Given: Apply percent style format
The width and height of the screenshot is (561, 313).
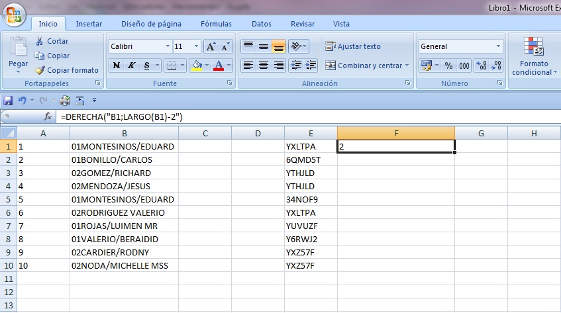Looking at the screenshot, I should click(448, 66).
